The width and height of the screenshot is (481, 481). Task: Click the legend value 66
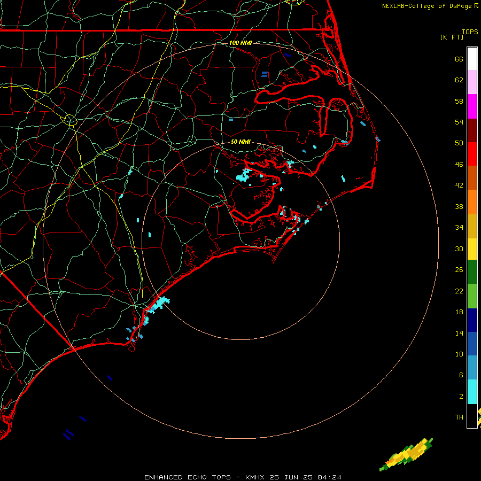point(459,59)
